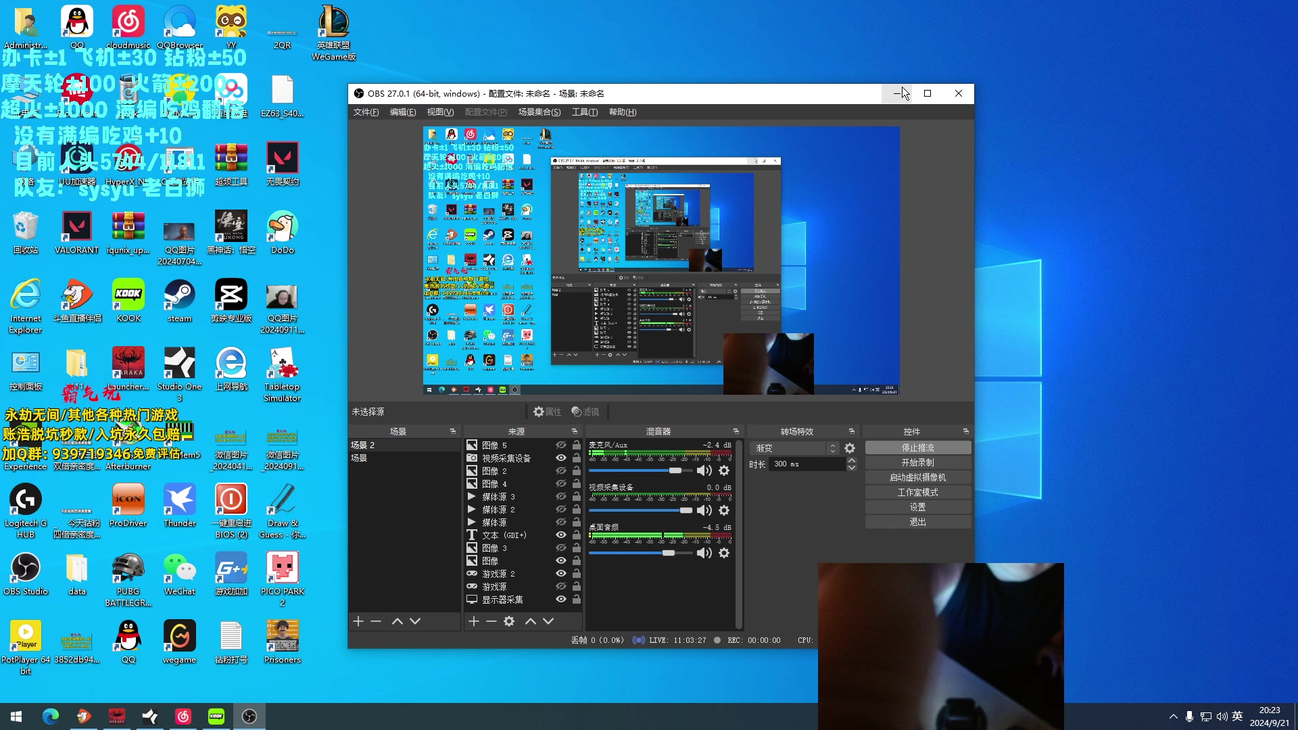
Task: Click 工作室模式 button
Action: (x=918, y=493)
